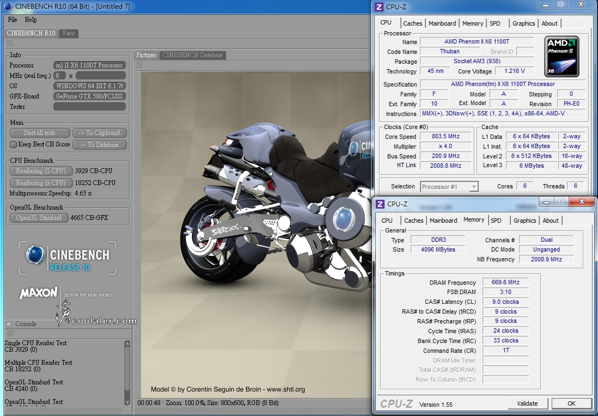598x416 pixels.
Task: Click the '4665 CB-GFX' OpenGL score
Action: click(x=89, y=218)
